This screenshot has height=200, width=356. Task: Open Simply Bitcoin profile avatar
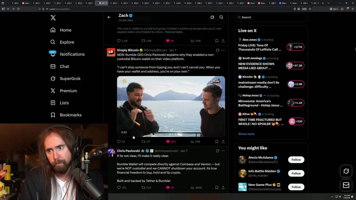coord(111,52)
